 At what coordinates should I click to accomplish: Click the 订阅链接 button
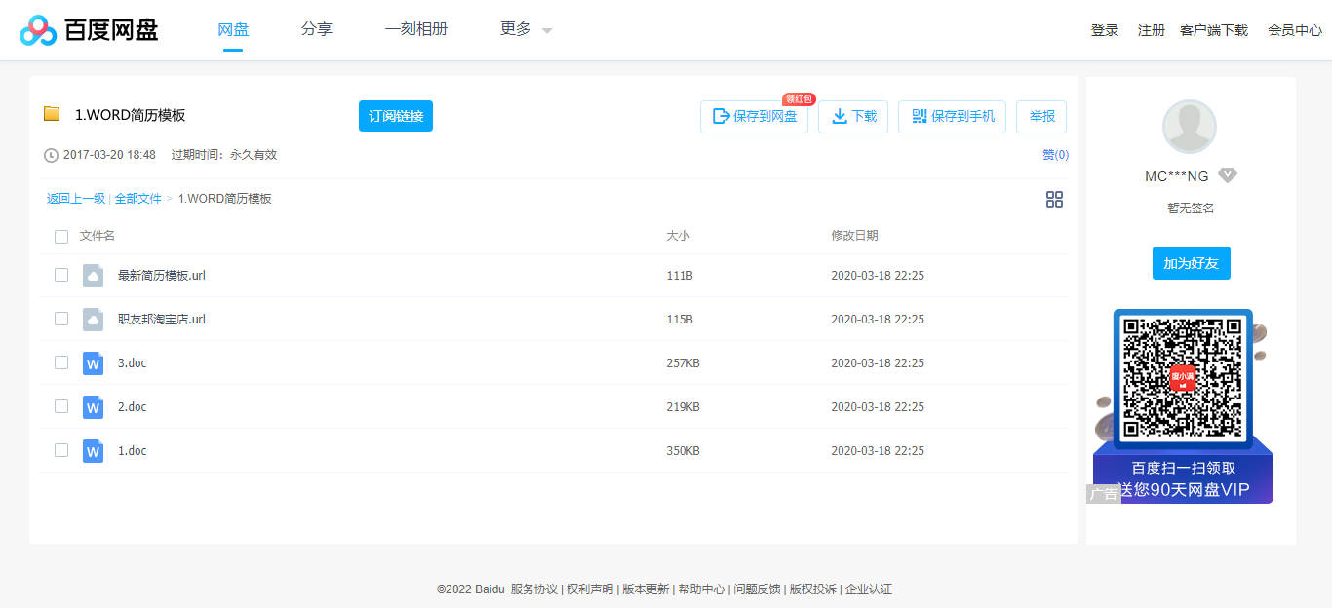coord(395,116)
